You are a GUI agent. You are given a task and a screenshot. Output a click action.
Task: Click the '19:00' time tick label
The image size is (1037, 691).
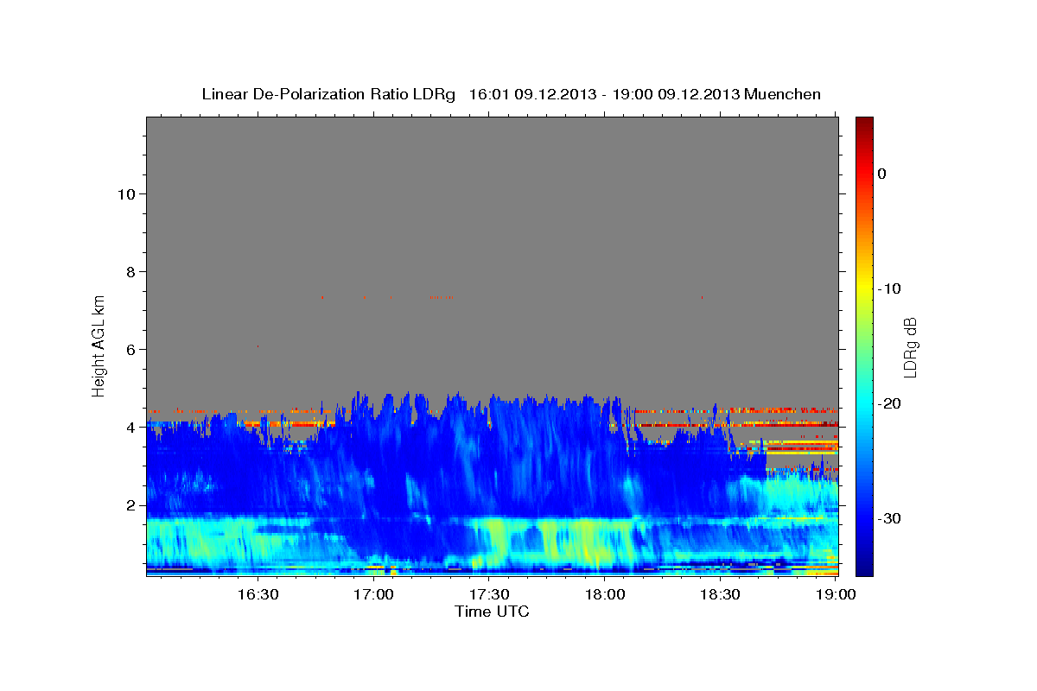coord(835,594)
